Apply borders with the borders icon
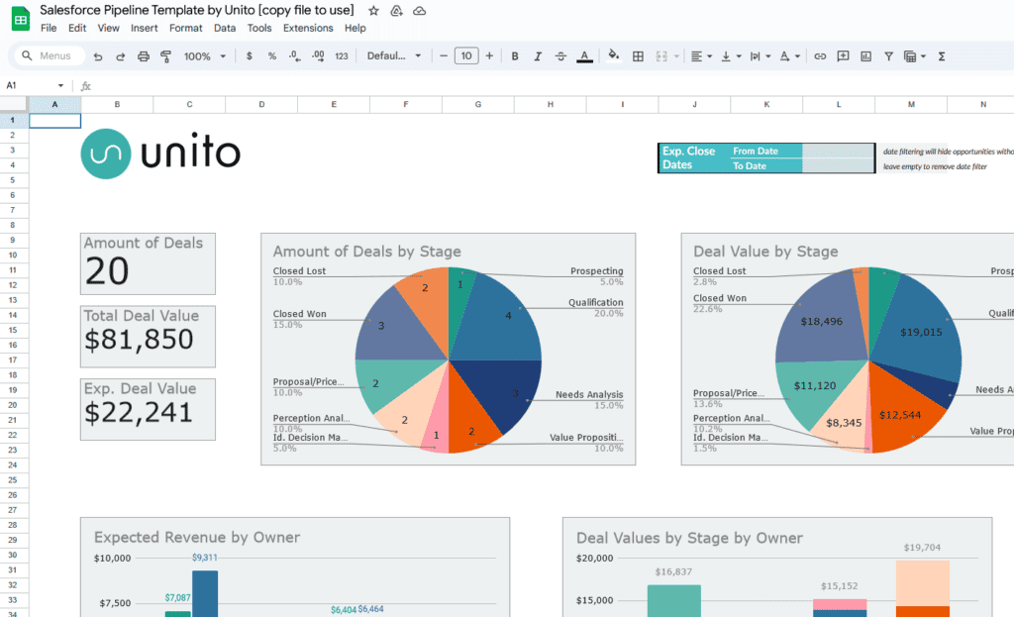 coord(637,55)
